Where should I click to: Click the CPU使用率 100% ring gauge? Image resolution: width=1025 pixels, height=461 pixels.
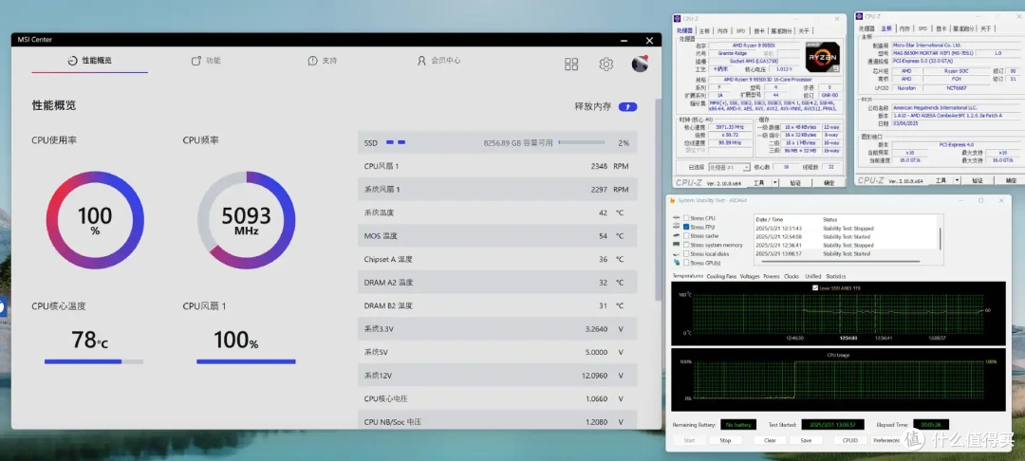pos(96,220)
